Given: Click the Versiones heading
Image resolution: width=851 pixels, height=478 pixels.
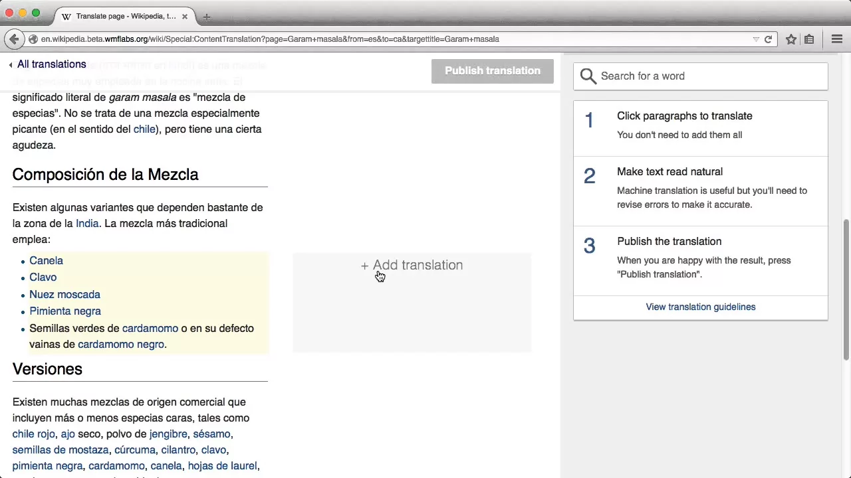Looking at the screenshot, I should (x=47, y=369).
